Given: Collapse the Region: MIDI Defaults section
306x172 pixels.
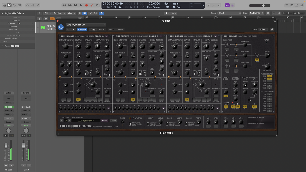Looking at the screenshot, I should click(x=2, y=13).
